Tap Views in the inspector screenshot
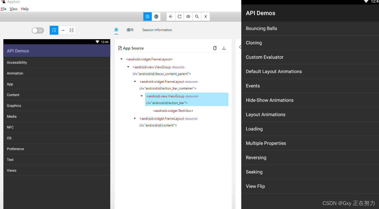 [57, 170]
